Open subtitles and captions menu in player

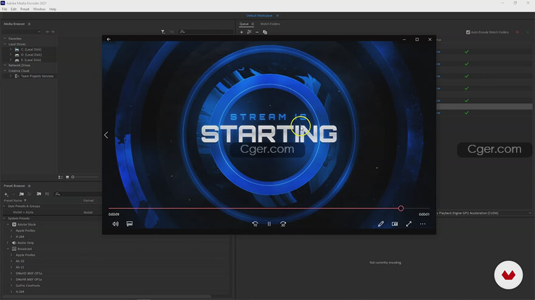(x=129, y=224)
